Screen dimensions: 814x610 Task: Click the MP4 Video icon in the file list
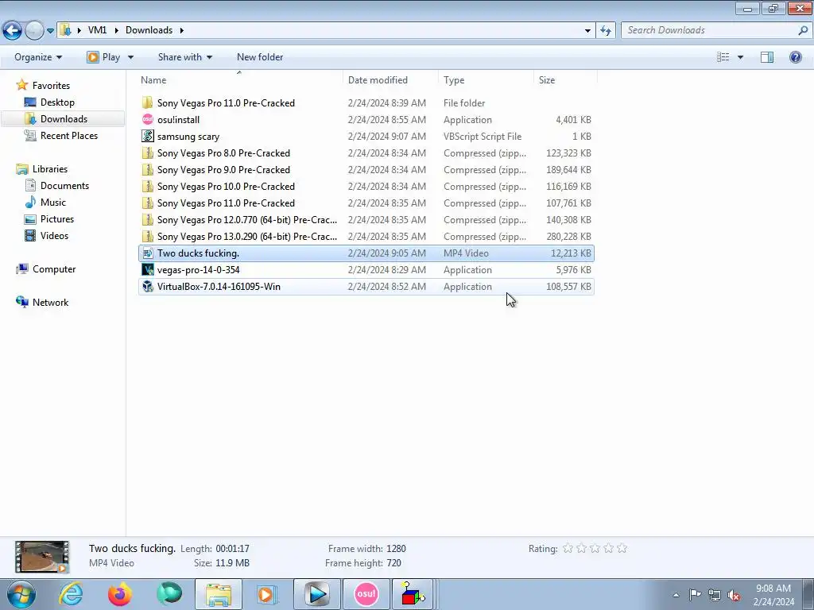coord(147,253)
